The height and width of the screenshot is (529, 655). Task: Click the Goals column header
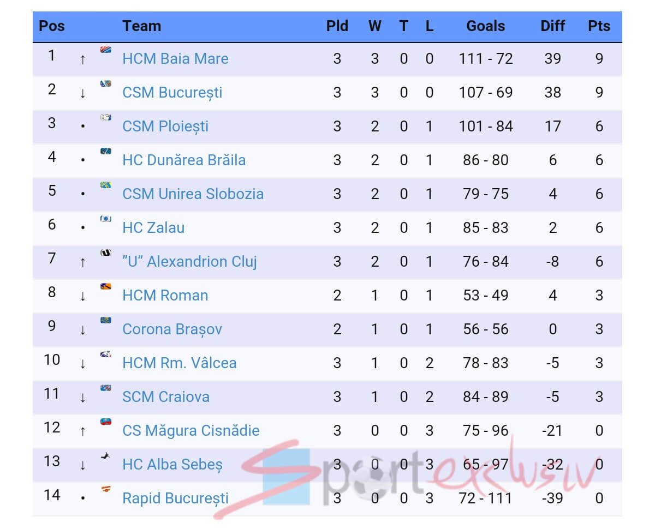(485, 26)
